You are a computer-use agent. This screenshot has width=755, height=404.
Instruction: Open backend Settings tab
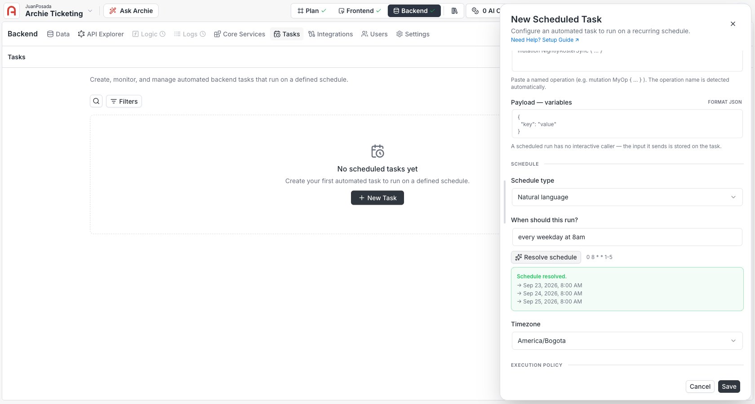tap(413, 34)
